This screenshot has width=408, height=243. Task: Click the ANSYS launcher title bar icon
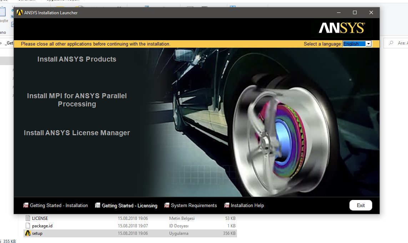20,12
